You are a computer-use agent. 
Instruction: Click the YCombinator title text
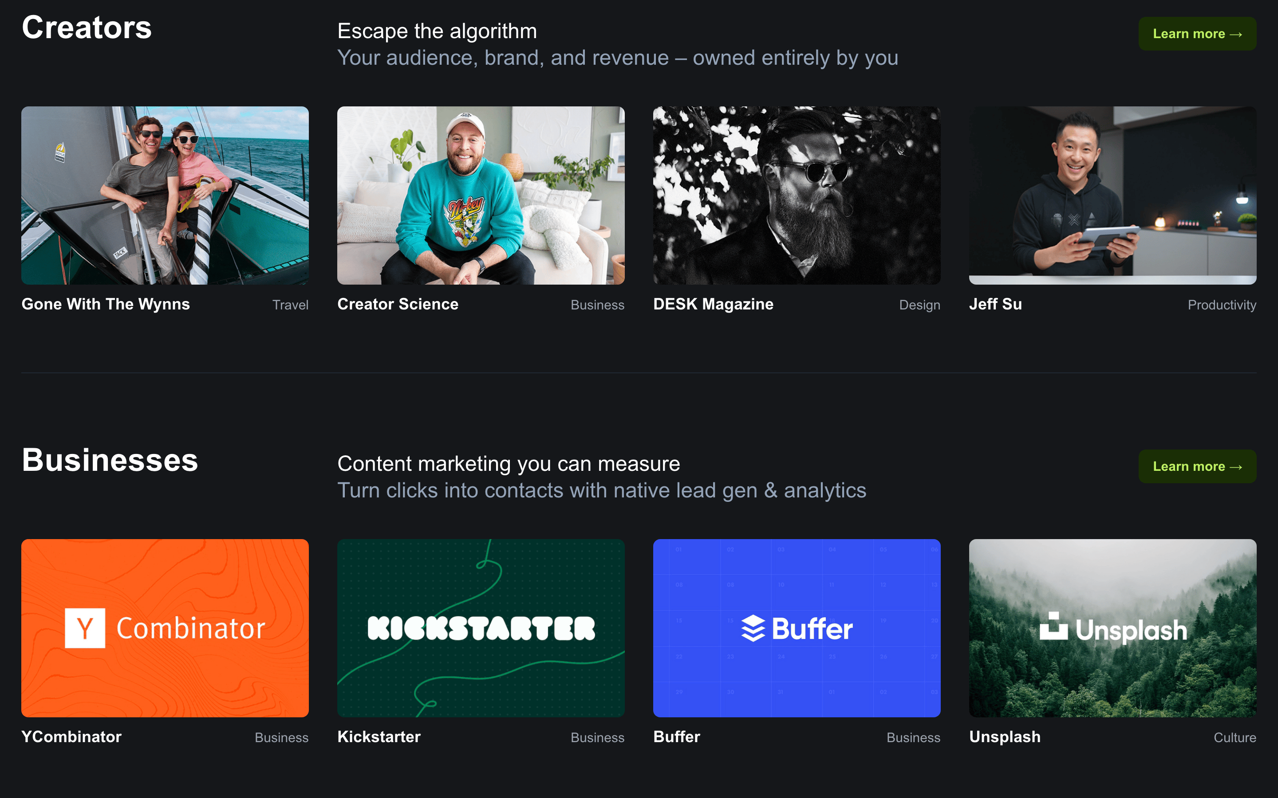click(71, 737)
